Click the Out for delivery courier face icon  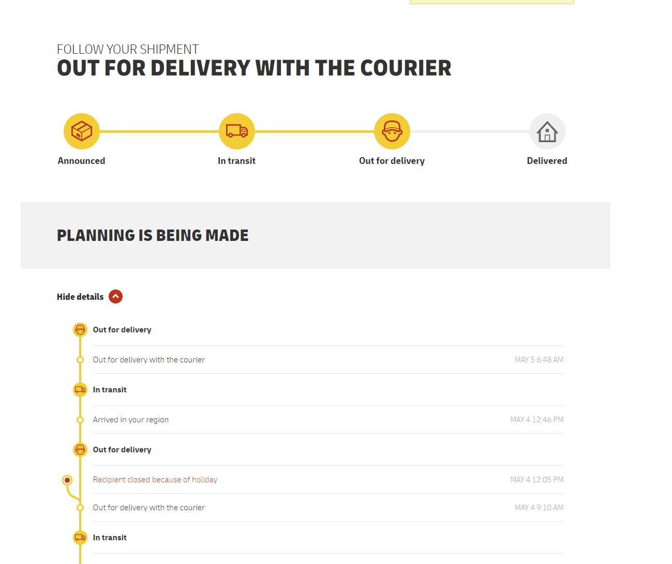392,131
